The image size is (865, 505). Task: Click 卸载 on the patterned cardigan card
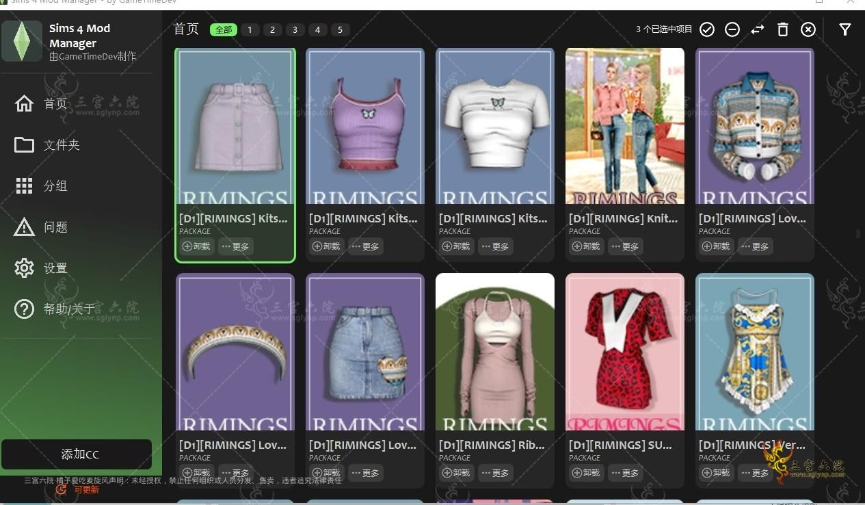[x=717, y=246]
